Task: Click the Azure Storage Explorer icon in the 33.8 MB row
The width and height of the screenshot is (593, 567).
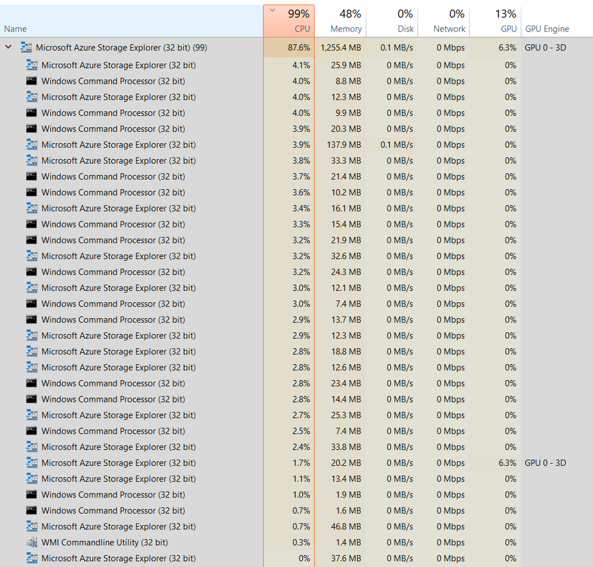Action: (32, 446)
